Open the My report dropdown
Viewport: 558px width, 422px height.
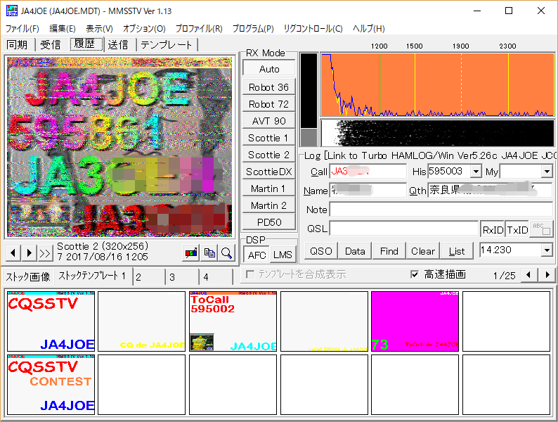547,172
